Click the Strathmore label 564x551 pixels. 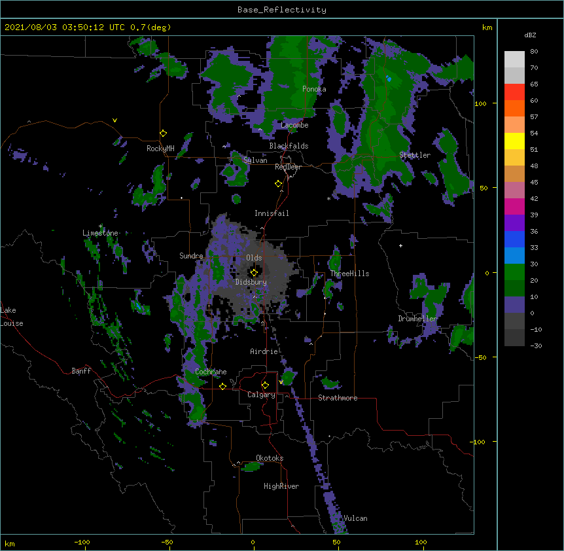coord(338,398)
